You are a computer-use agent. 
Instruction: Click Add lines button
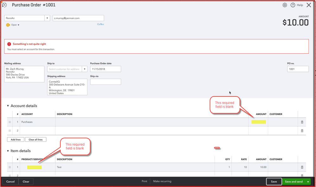click(x=16, y=139)
